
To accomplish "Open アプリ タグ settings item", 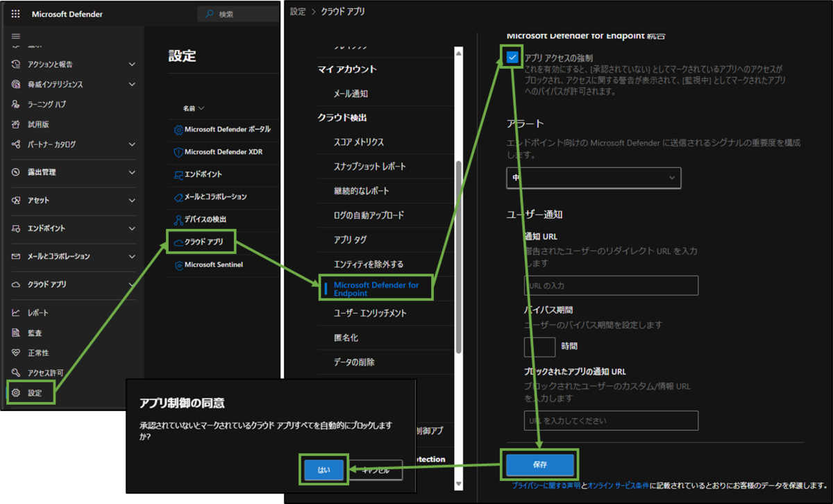I will (x=351, y=240).
